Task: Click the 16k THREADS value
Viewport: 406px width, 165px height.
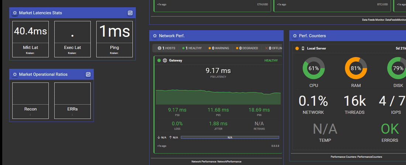Action: tap(355, 101)
